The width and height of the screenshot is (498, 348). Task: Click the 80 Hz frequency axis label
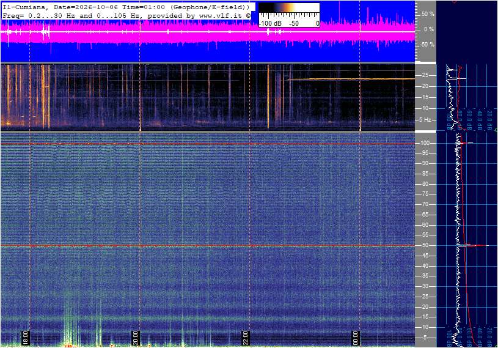pos(425,184)
